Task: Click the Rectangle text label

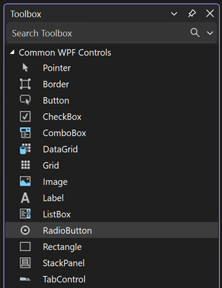Action: [x=62, y=247]
